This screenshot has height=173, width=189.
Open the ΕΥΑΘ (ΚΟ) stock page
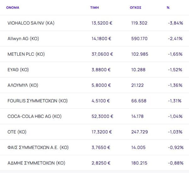click(18, 70)
